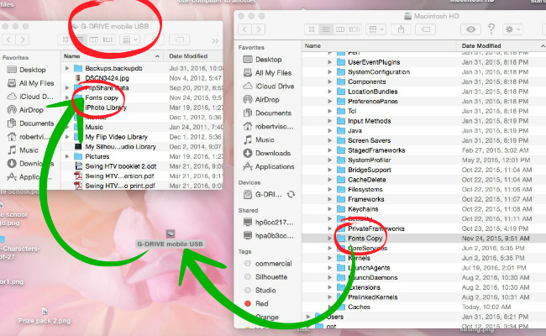Click Share button in Macintosh HD toolbar
Viewport: 546px width, 336px height.
click(401, 29)
